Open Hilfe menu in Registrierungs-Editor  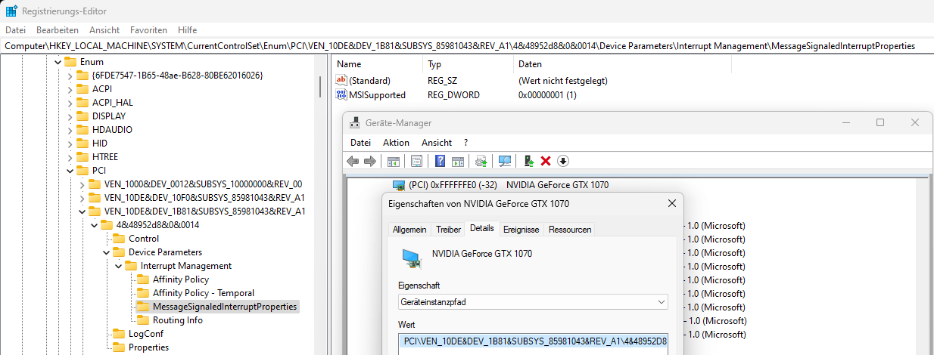tap(187, 30)
